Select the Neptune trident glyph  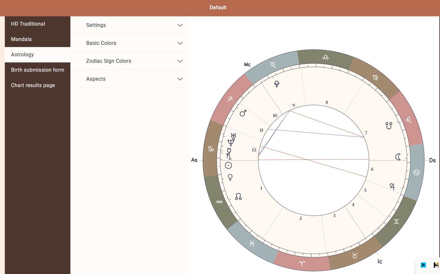coord(230,143)
